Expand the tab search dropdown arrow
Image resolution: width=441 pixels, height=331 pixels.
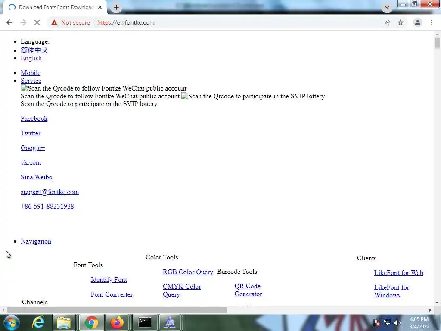[387, 8]
